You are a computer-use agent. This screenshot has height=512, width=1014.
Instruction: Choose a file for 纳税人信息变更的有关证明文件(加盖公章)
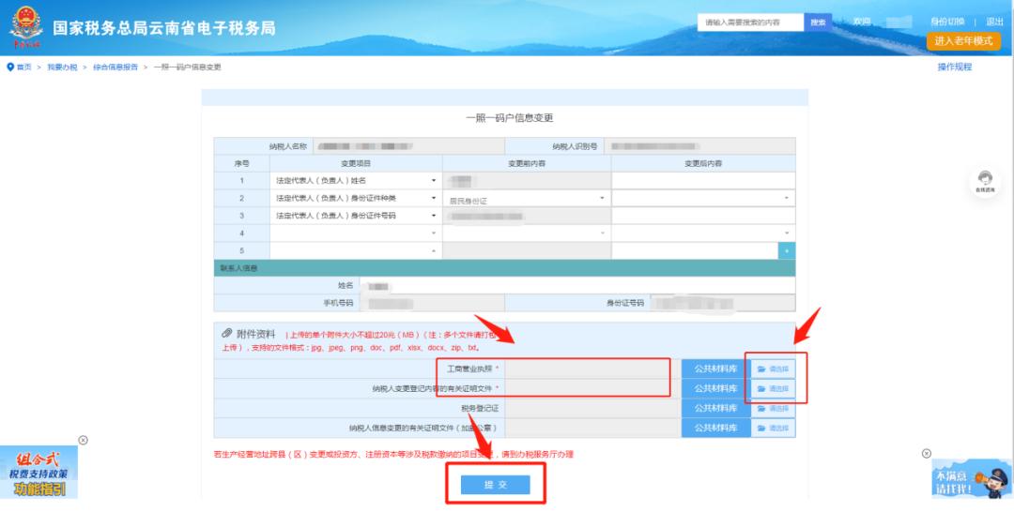[773, 428]
